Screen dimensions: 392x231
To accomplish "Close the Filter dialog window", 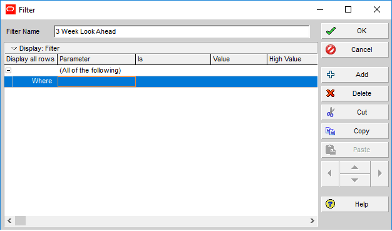I will (377, 10).
